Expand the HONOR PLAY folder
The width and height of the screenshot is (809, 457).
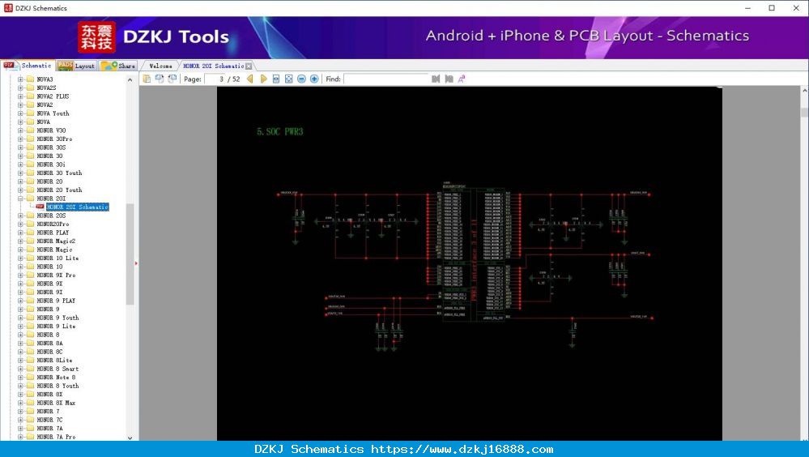click(x=20, y=233)
